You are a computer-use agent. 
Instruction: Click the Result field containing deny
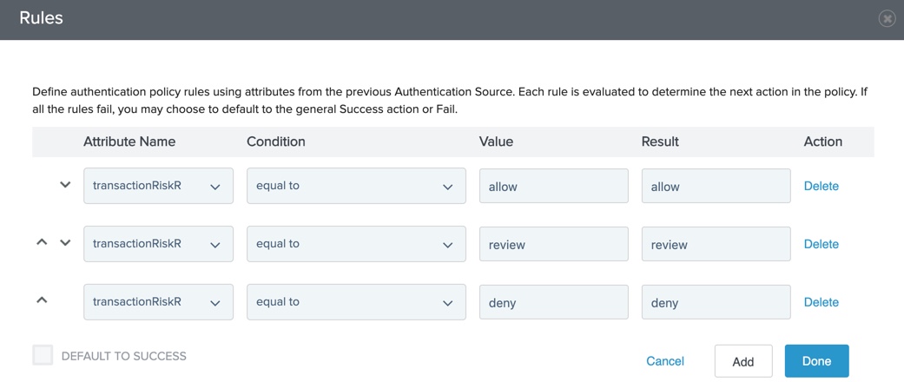pyautogui.click(x=716, y=302)
